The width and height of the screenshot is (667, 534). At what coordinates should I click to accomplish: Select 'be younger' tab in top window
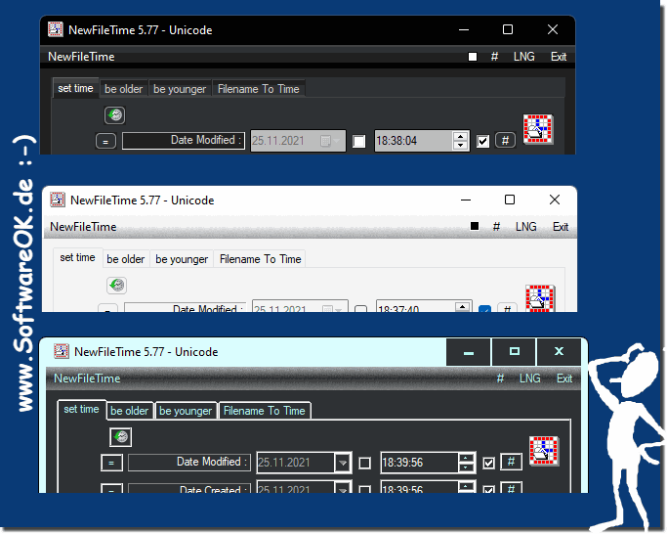[x=180, y=89]
